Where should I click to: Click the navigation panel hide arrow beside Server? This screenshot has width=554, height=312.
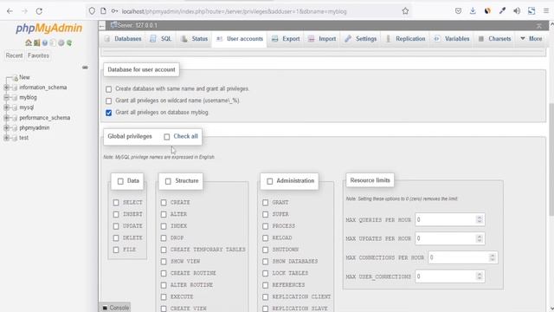[102, 26]
